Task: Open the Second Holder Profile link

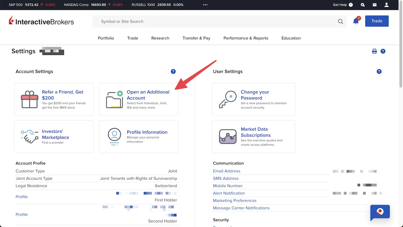Action: point(21,214)
